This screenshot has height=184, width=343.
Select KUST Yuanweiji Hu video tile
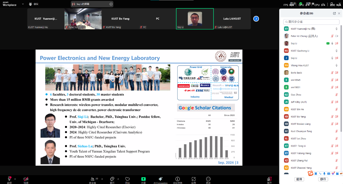[x=46, y=19]
